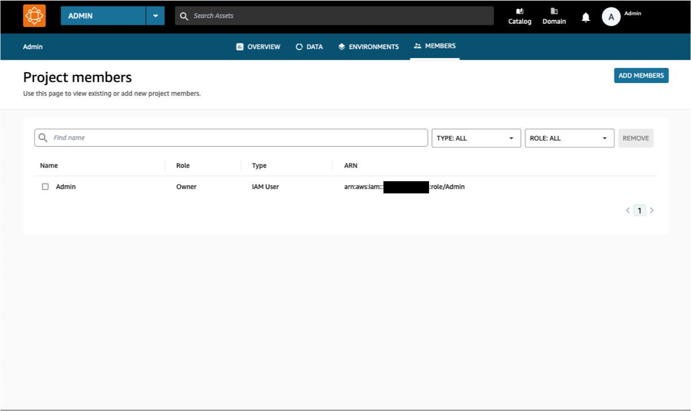
Task: Select the ADMIN project button
Action: point(103,16)
